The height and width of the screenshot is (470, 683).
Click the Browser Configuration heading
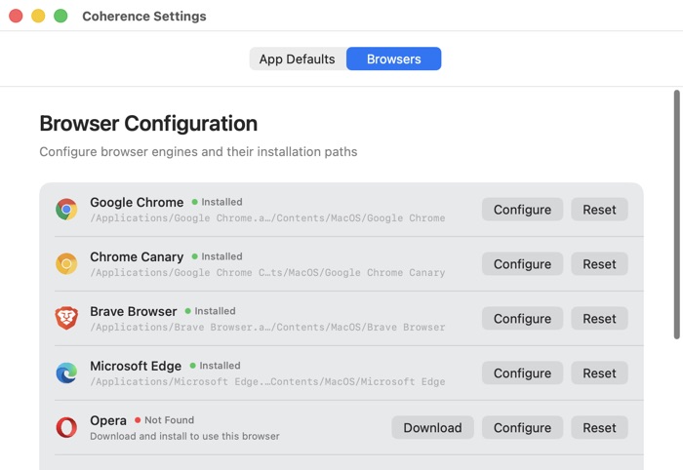pyautogui.click(x=148, y=123)
